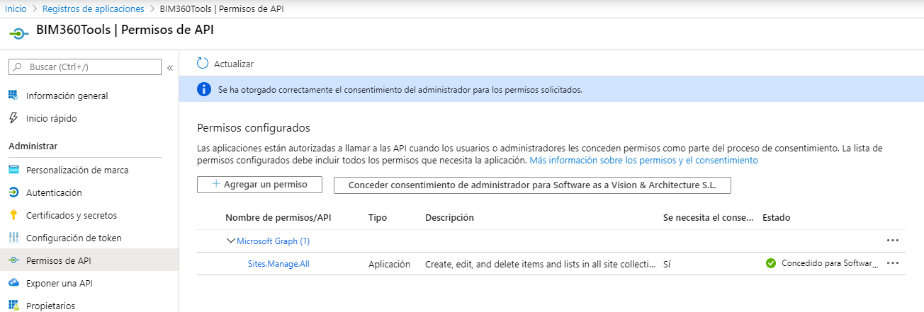Image resolution: width=924 pixels, height=312 pixels.
Task: Open Información general menu item
Action: click(67, 96)
